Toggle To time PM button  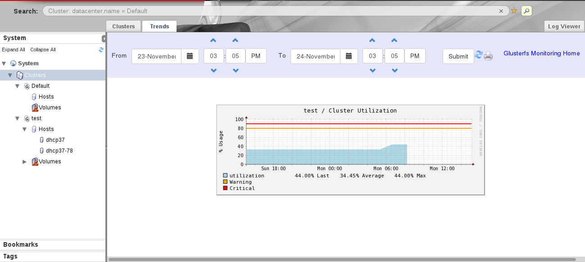(x=415, y=56)
